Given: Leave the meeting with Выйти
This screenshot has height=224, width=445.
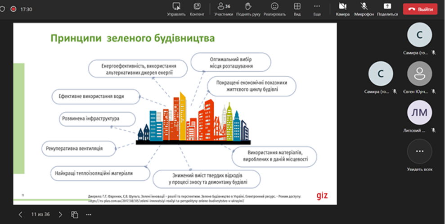Looking at the screenshot, I should coord(420,9).
